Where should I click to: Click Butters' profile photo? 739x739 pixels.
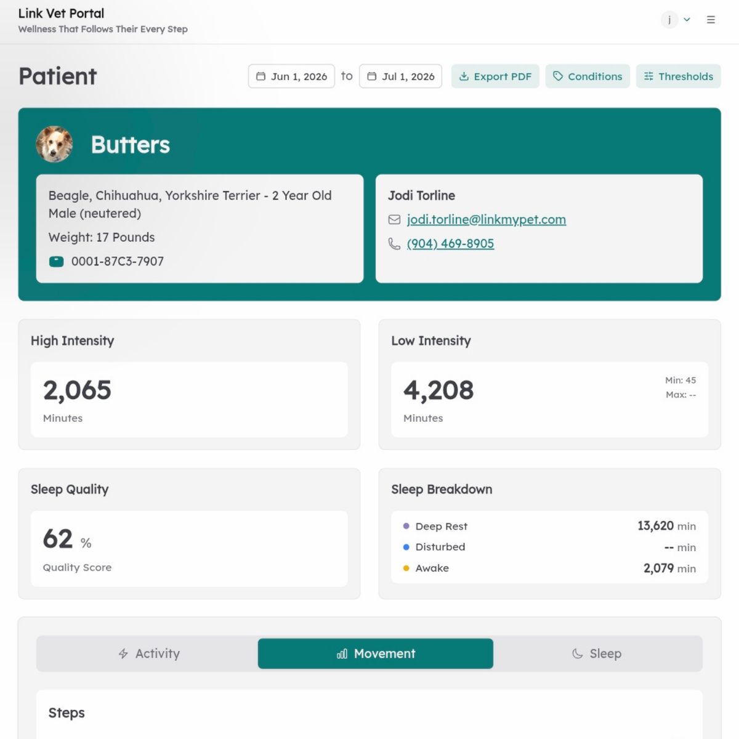click(x=54, y=144)
